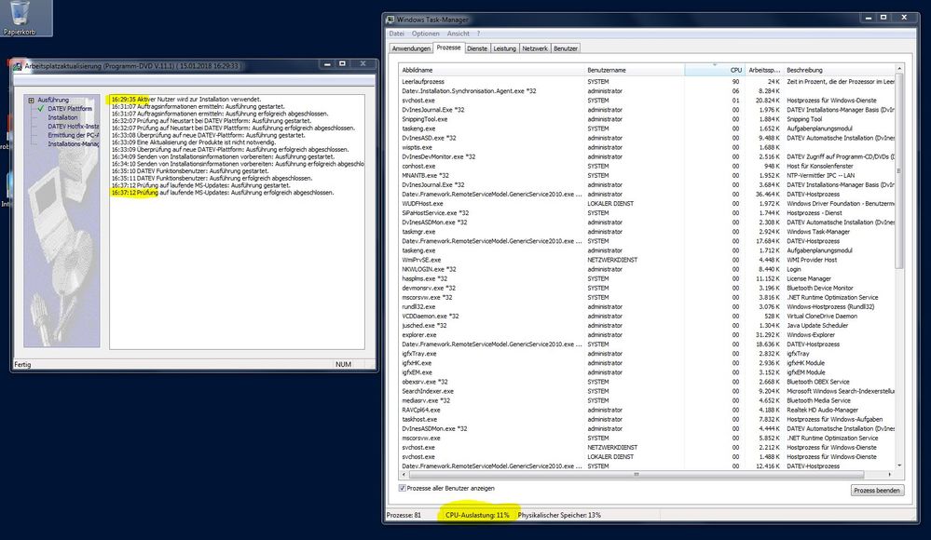The image size is (931, 540).
Task: Select the mediasrv.exe process
Action: click(x=647, y=400)
